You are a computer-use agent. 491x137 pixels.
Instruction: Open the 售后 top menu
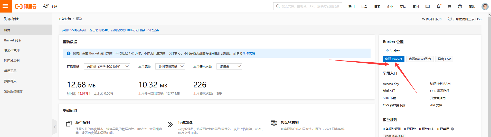tap(364, 7)
